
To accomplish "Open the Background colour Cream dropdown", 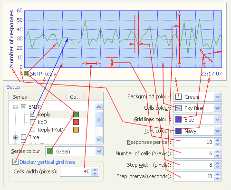I will tap(217, 96).
